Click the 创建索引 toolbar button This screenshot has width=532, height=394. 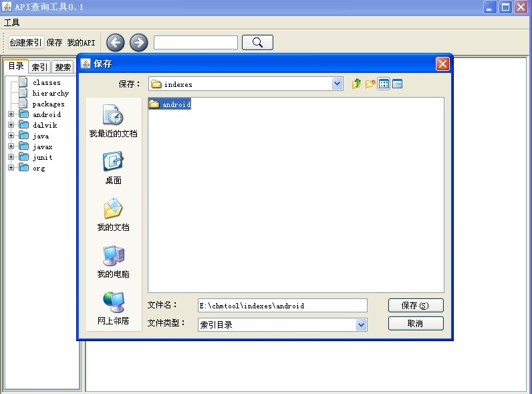pyautogui.click(x=26, y=42)
